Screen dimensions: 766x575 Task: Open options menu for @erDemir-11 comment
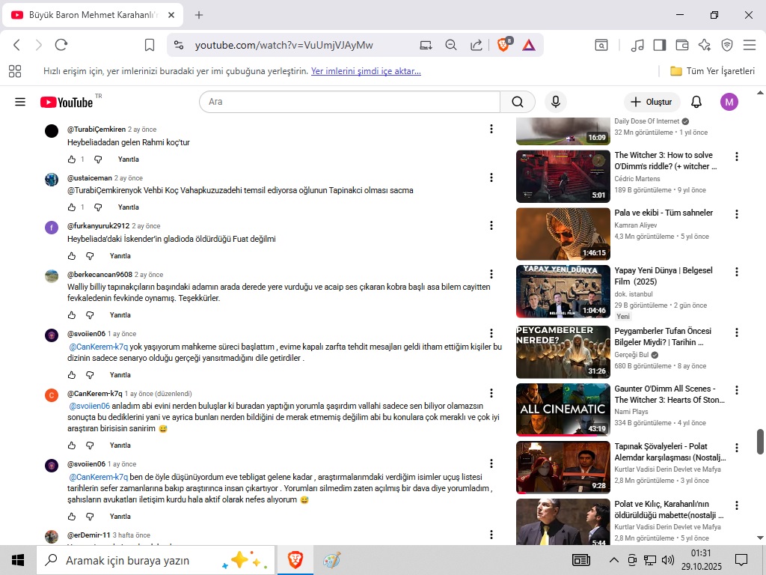491,535
